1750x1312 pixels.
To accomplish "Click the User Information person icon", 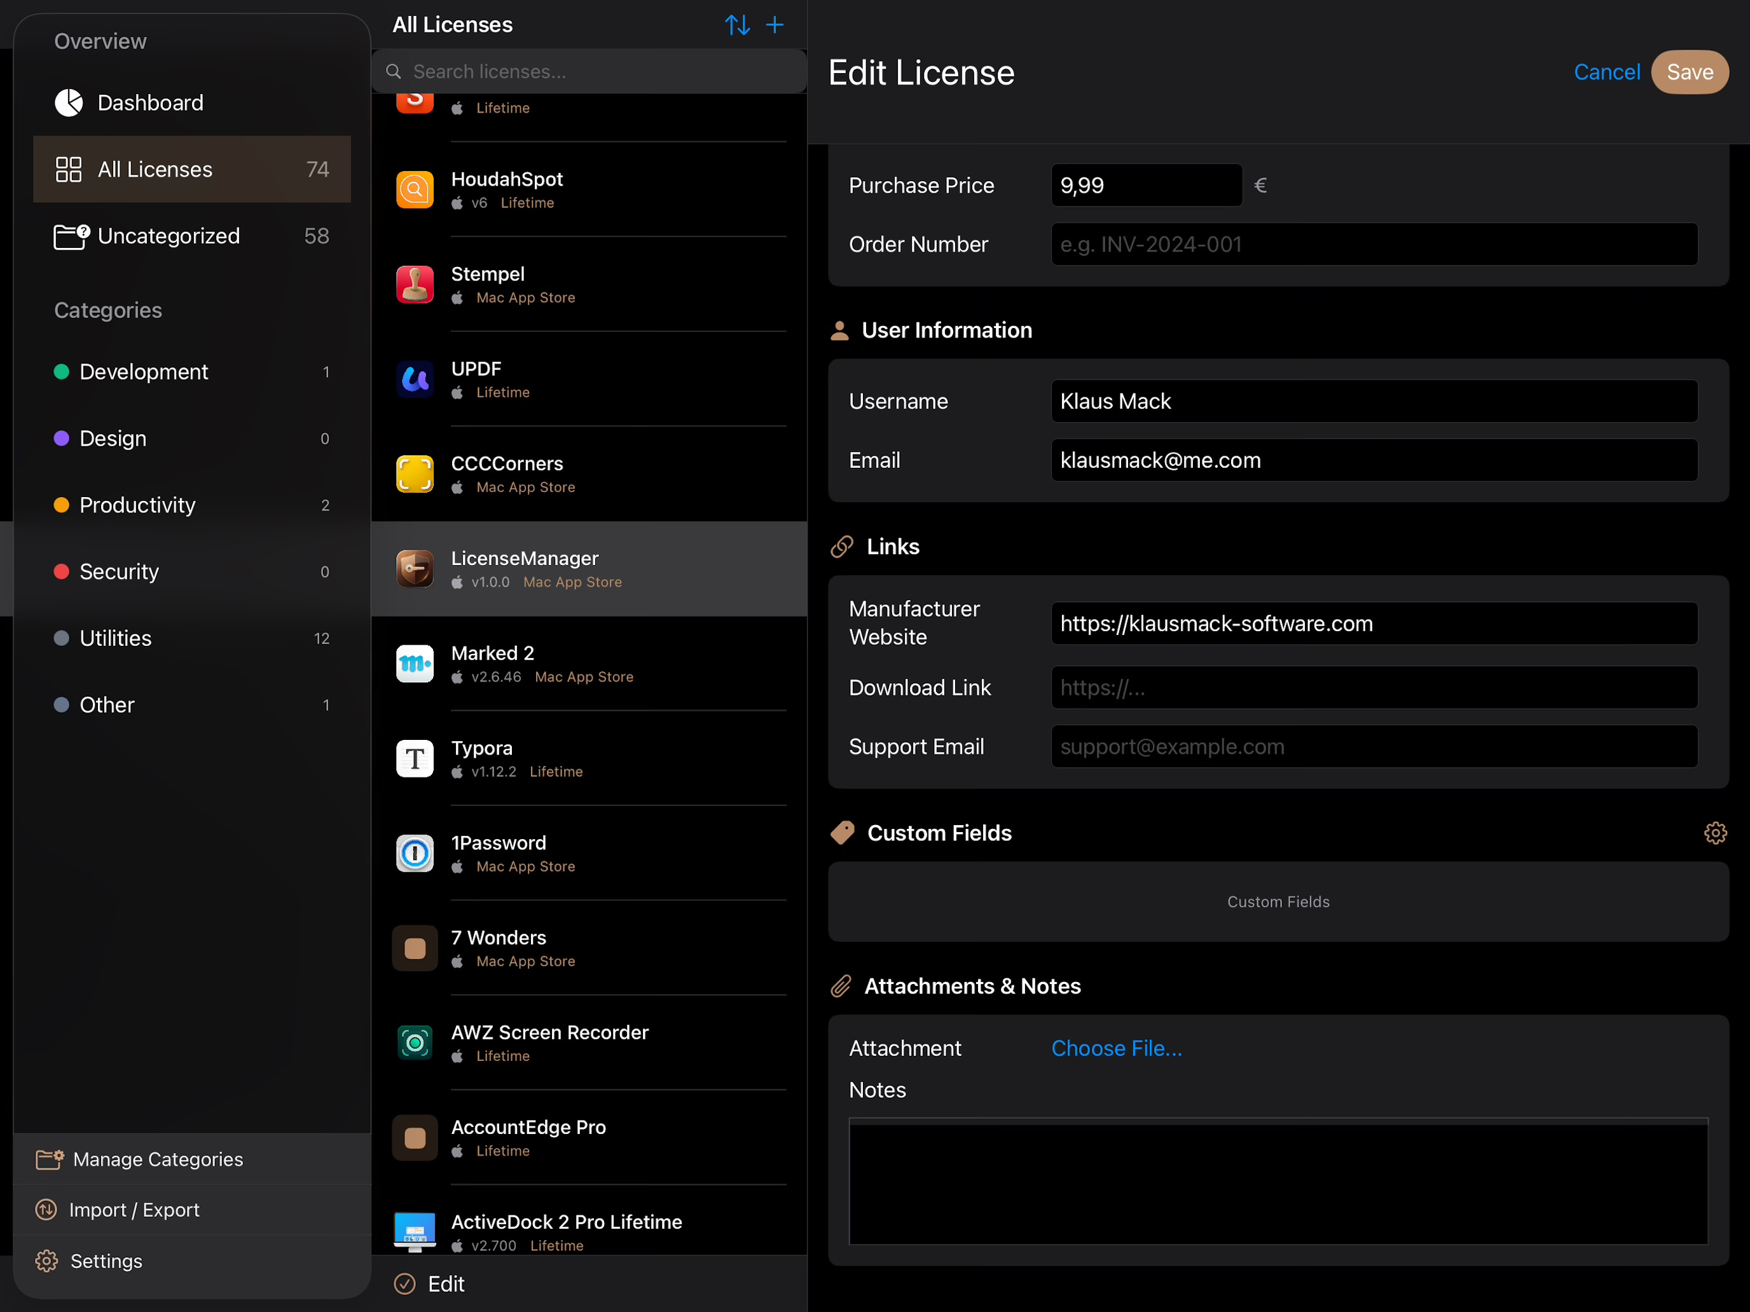I will tap(839, 331).
